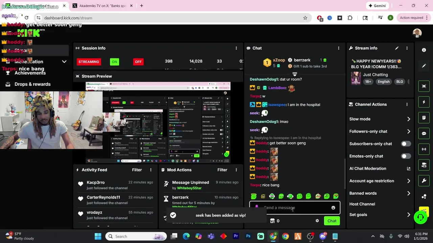Open AI Chat Moderation external link icon
The width and height of the screenshot is (433, 243).
click(409, 168)
